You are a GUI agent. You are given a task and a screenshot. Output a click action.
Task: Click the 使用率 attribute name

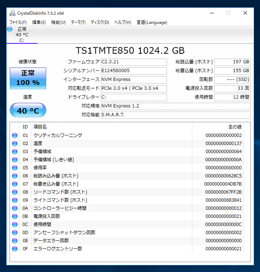tap(40, 168)
